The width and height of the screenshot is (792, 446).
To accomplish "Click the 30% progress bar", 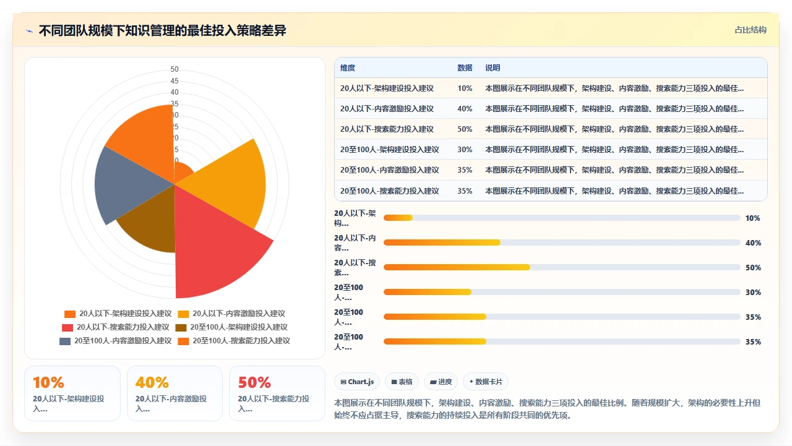I will (x=562, y=292).
